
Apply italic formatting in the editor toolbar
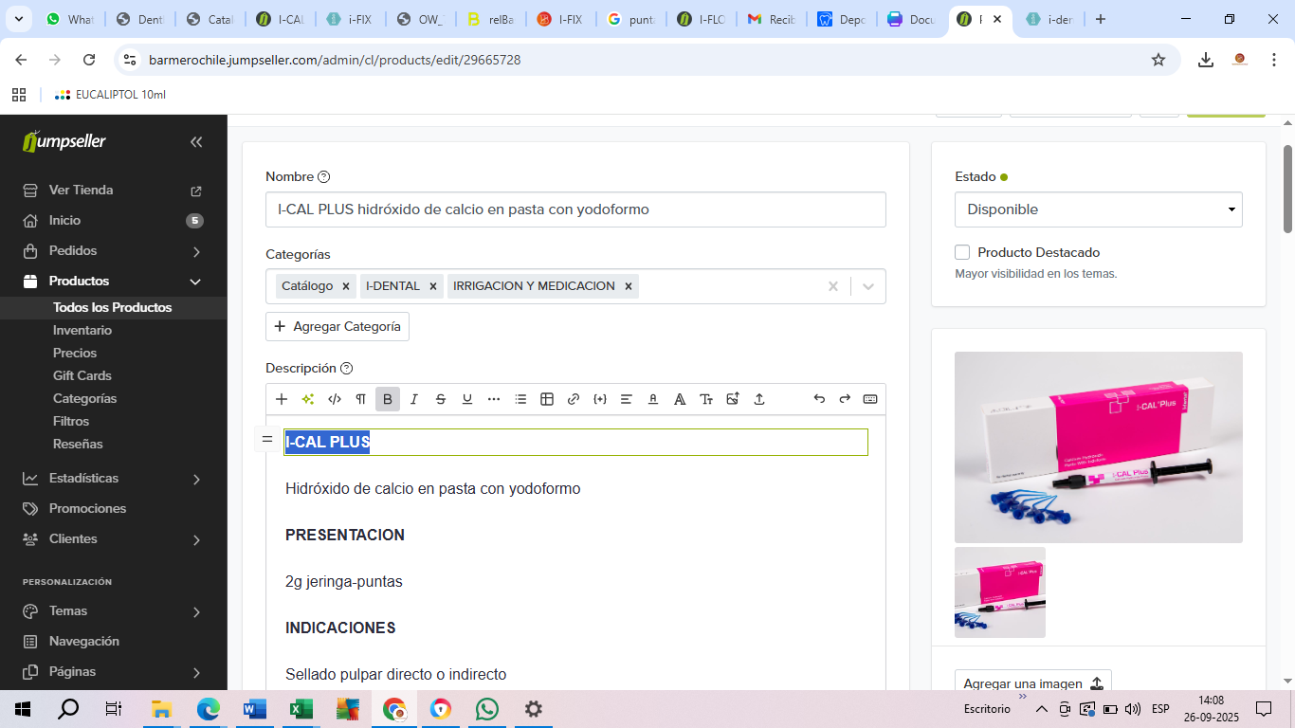(413, 399)
